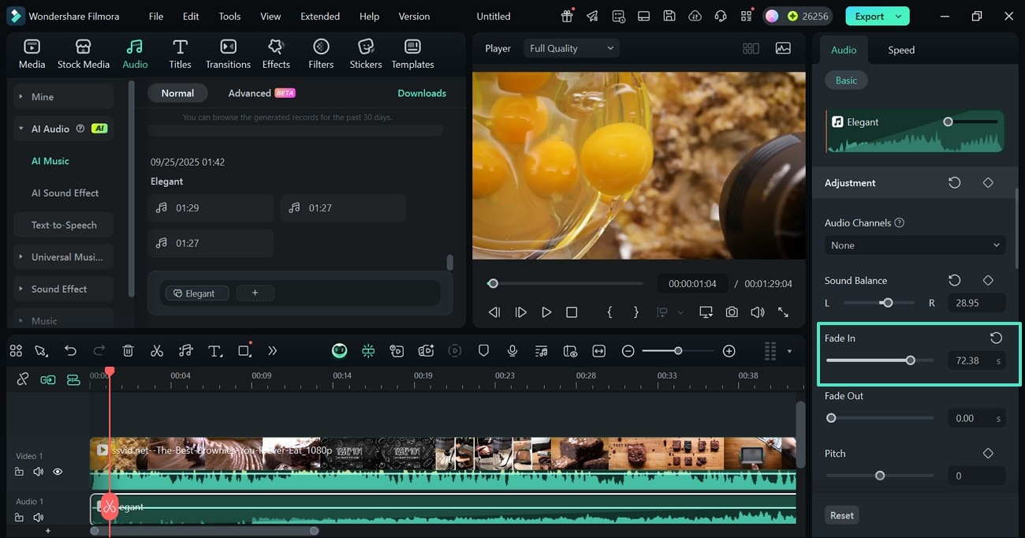1025x538 pixels.
Task: Click the Fade In value field
Action: point(967,361)
